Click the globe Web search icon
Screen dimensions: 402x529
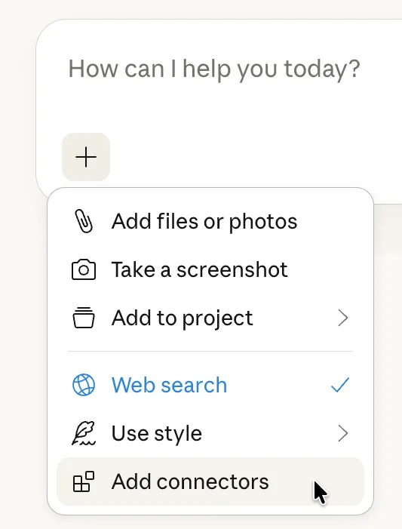[x=84, y=385]
